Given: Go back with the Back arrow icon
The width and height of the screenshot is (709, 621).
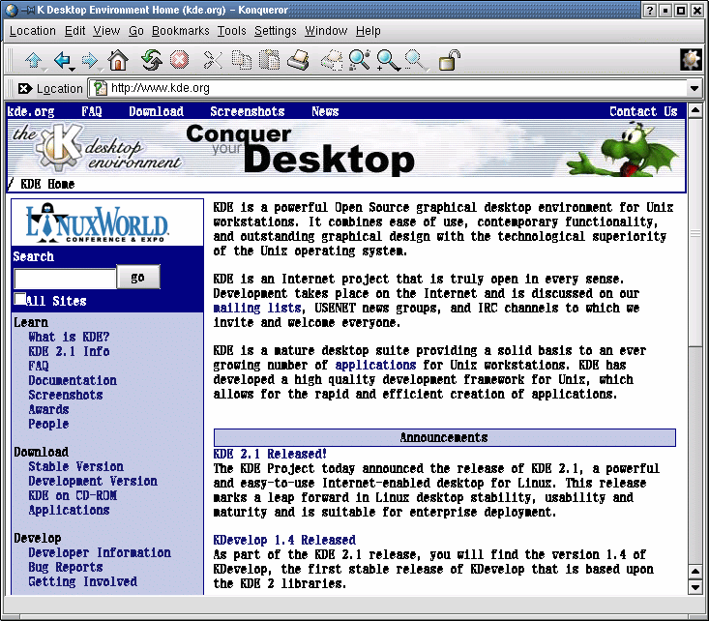Looking at the screenshot, I should (x=62, y=60).
